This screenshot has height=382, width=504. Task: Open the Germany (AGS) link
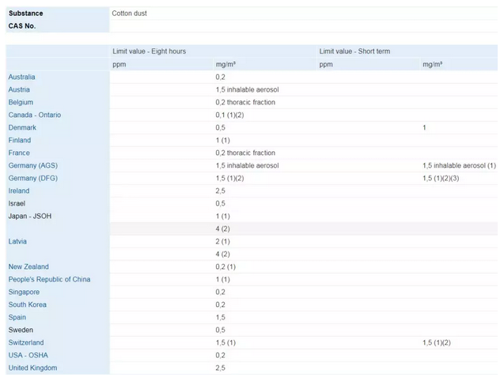[32, 165]
